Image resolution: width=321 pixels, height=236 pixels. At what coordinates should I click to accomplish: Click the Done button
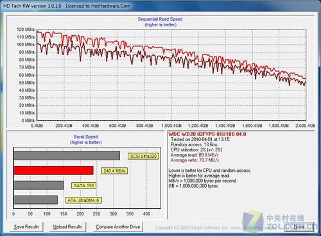point(299,227)
